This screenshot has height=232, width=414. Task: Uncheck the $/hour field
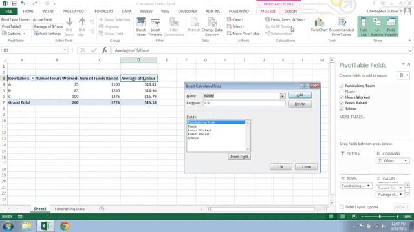[342, 109]
